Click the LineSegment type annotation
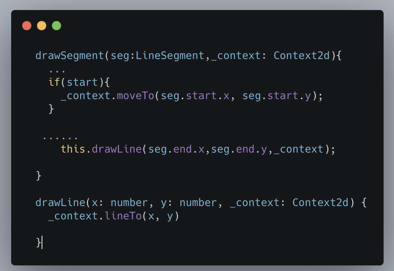The height and width of the screenshot is (271, 394). point(170,56)
